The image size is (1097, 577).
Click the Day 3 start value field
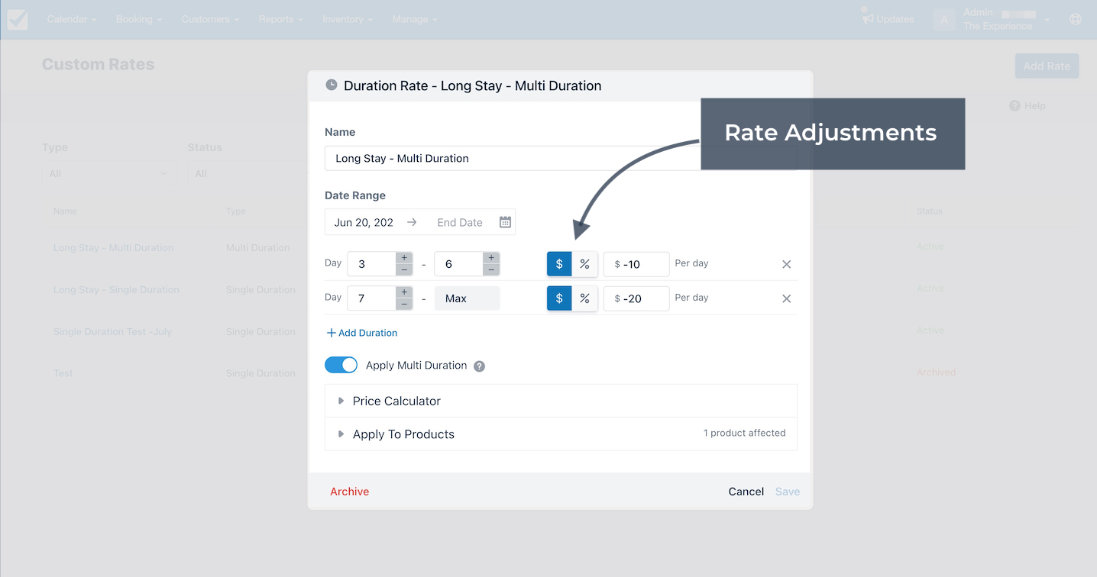tap(371, 264)
